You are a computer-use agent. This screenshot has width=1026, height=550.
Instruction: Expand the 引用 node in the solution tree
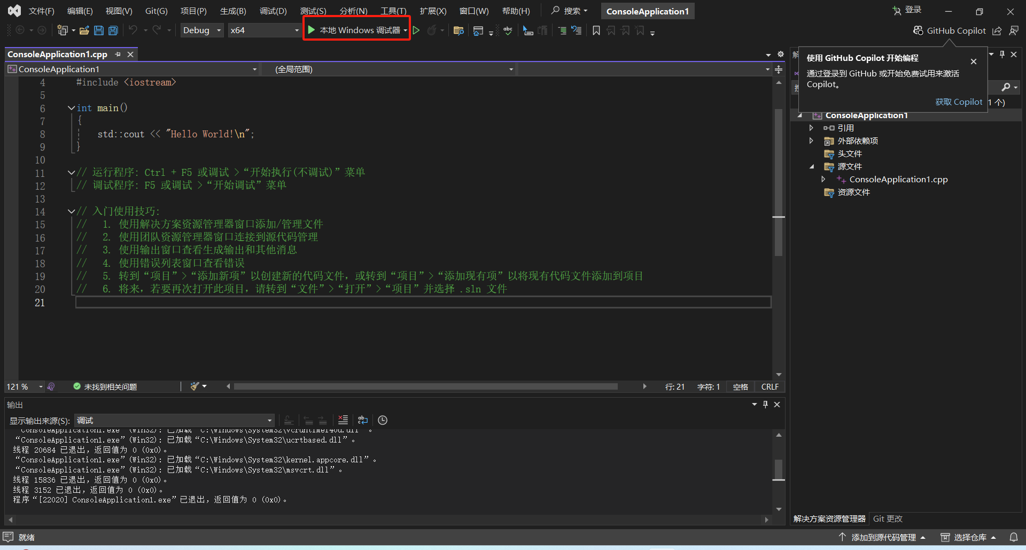tap(811, 128)
